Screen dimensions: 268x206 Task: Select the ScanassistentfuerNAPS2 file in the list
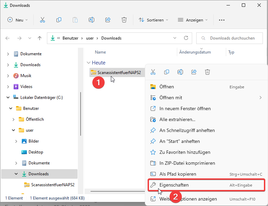(117, 73)
